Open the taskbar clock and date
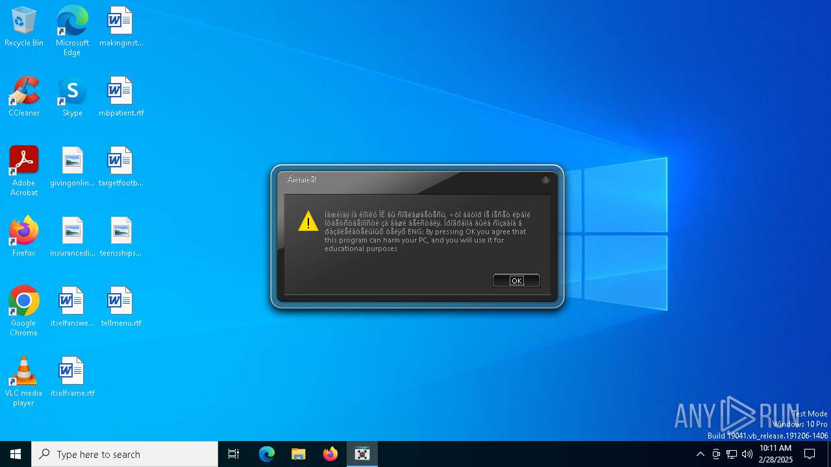The image size is (831, 467). (x=776, y=454)
